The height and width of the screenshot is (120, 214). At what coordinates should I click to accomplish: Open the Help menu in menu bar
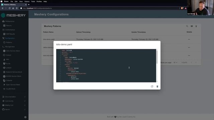45,1
